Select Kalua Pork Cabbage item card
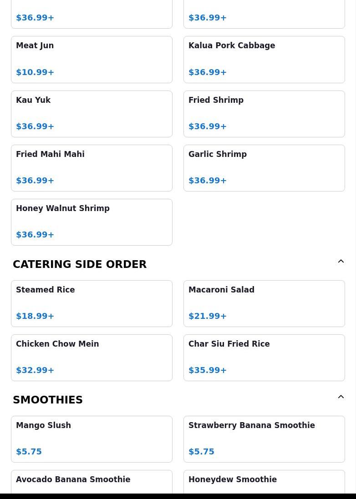356x499 pixels. 264,59
